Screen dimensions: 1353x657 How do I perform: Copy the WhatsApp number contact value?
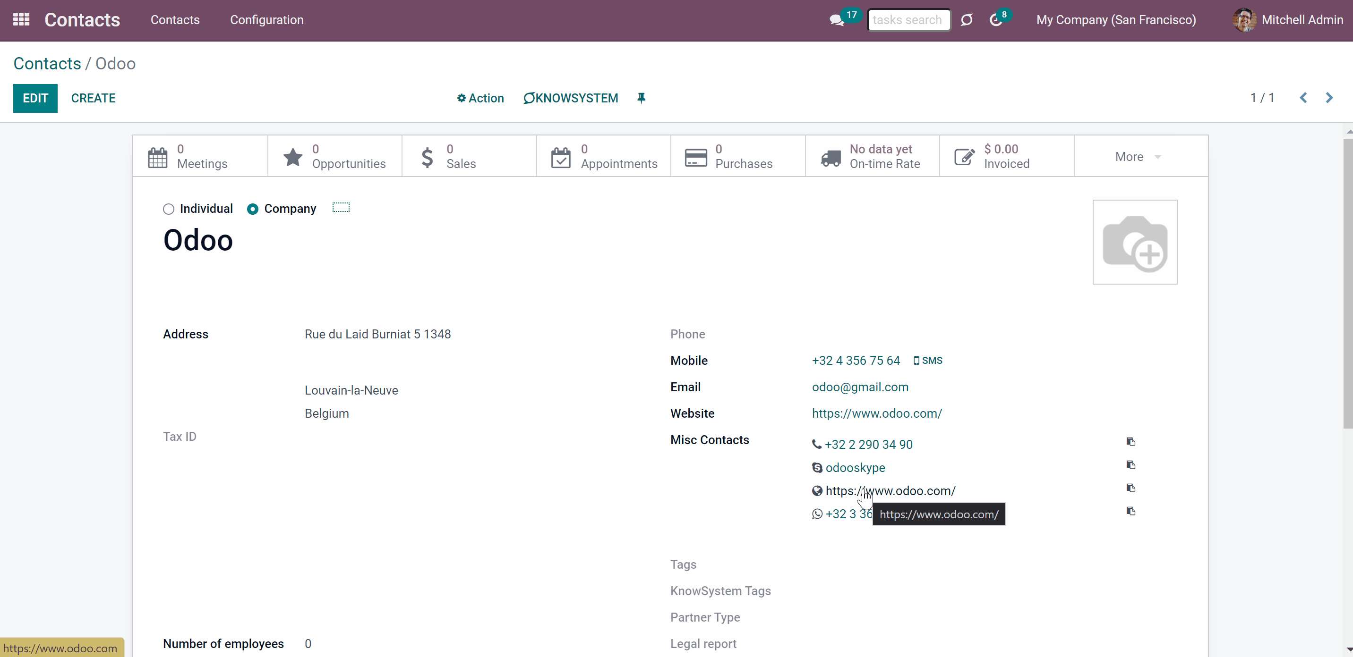[x=1131, y=511]
